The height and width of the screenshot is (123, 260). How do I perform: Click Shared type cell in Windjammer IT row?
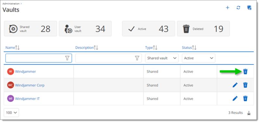click(x=152, y=99)
